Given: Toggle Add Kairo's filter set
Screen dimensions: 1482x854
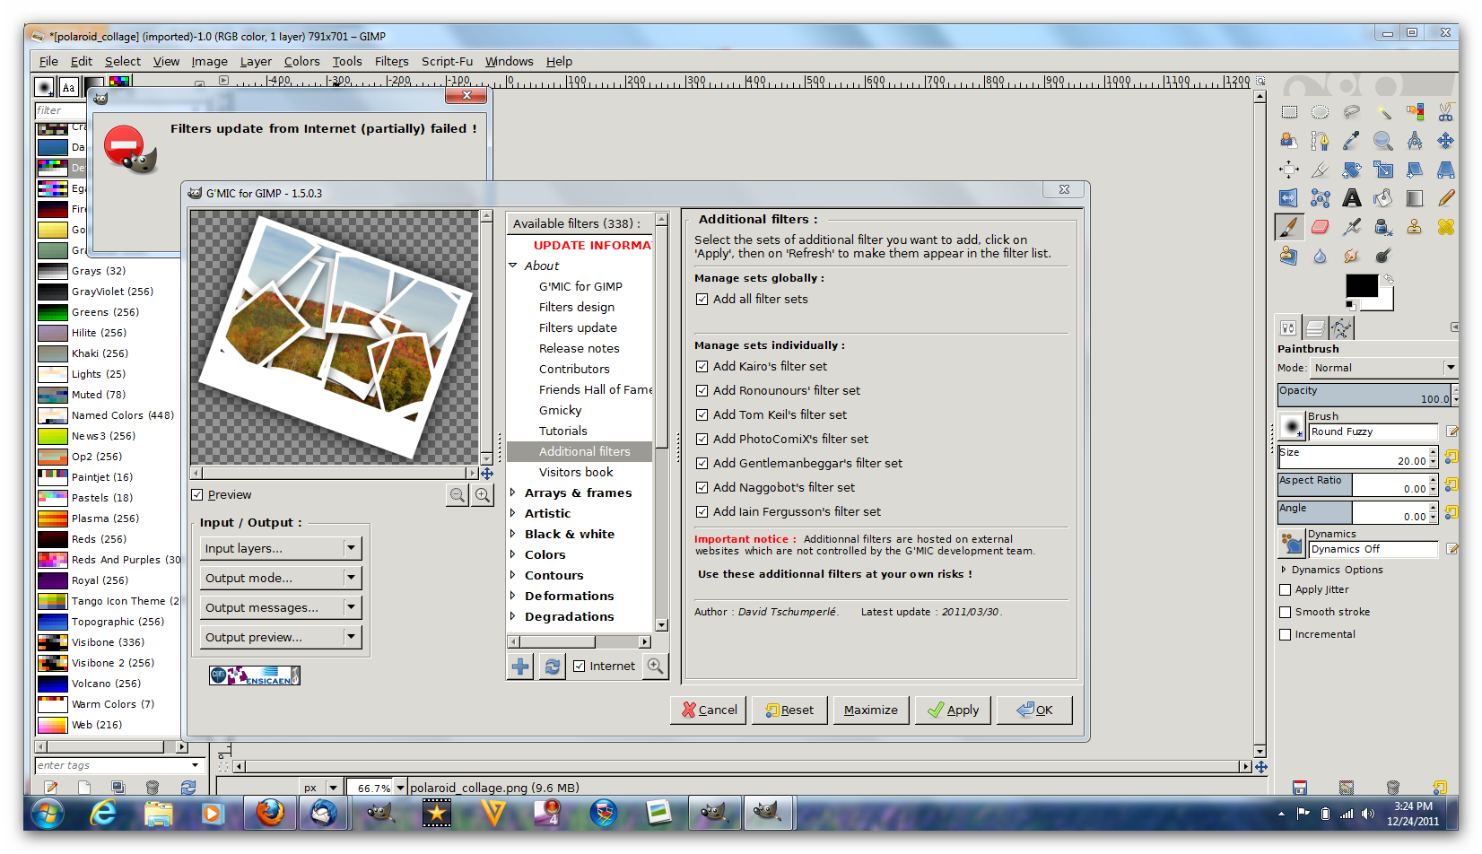Looking at the screenshot, I should click(702, 367).
